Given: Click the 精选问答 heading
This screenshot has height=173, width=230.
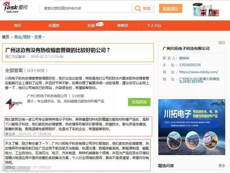Looking at the screenshot, I should pos(166,166).
